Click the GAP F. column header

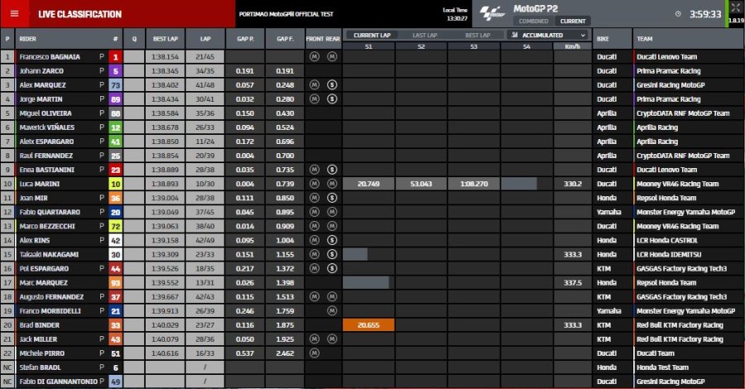pyautogui.click(x=285, y=39)
